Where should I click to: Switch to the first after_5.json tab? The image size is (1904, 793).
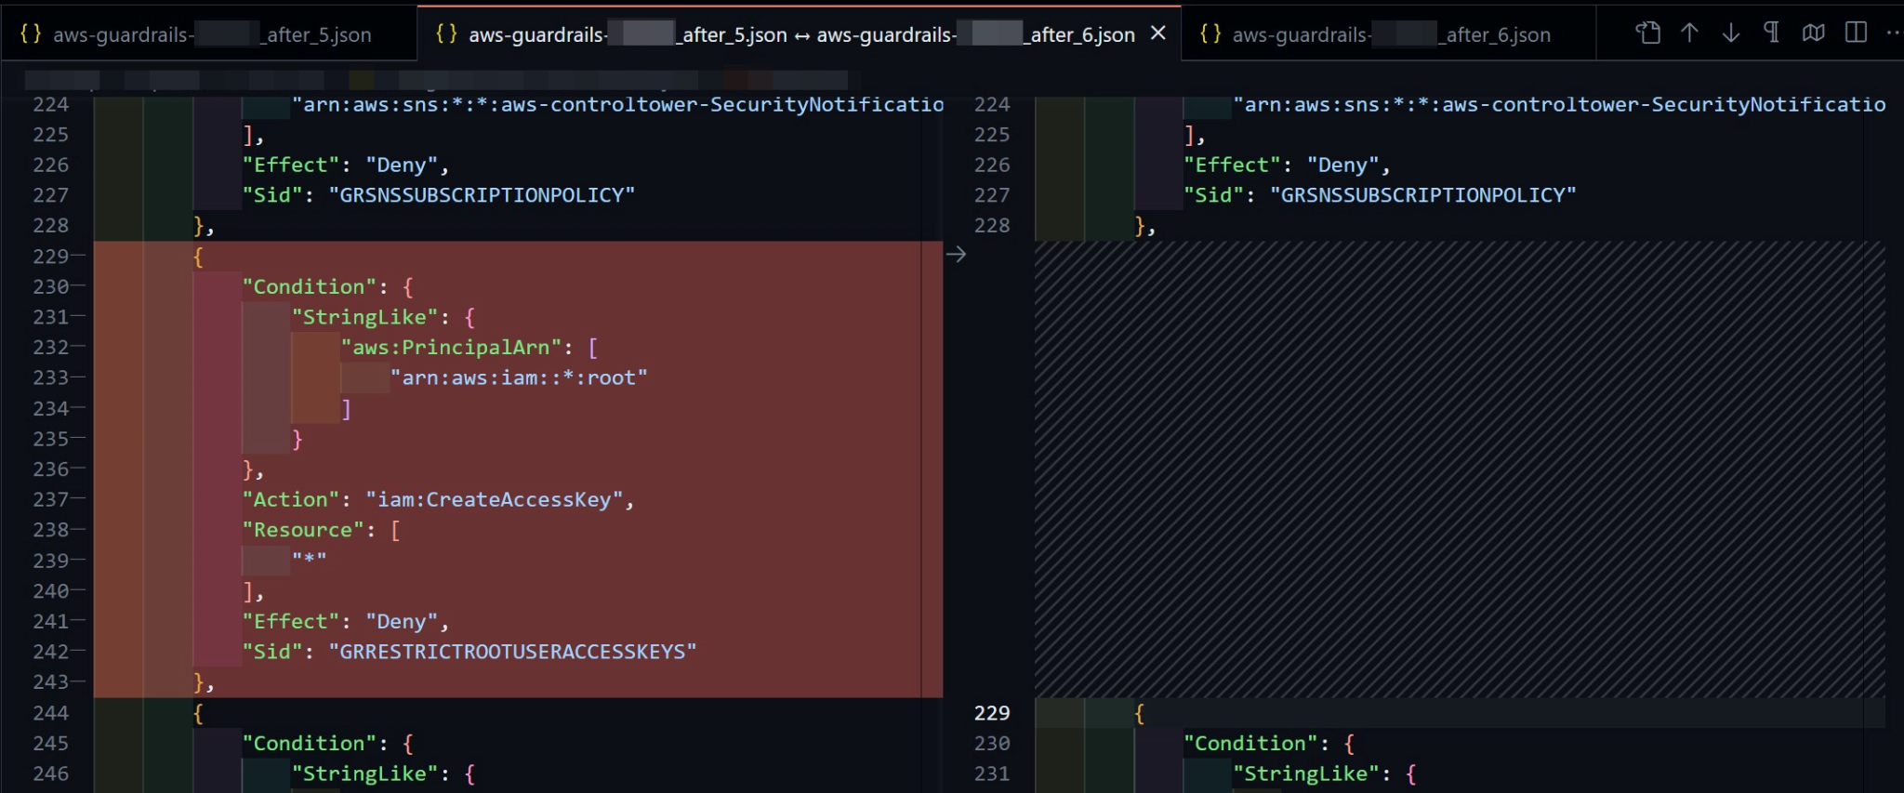(x=212, y=35)
